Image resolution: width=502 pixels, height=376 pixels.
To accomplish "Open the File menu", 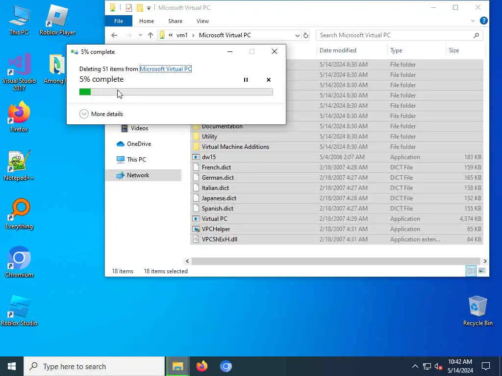I will pyautogui.click(x=119, y=21).
